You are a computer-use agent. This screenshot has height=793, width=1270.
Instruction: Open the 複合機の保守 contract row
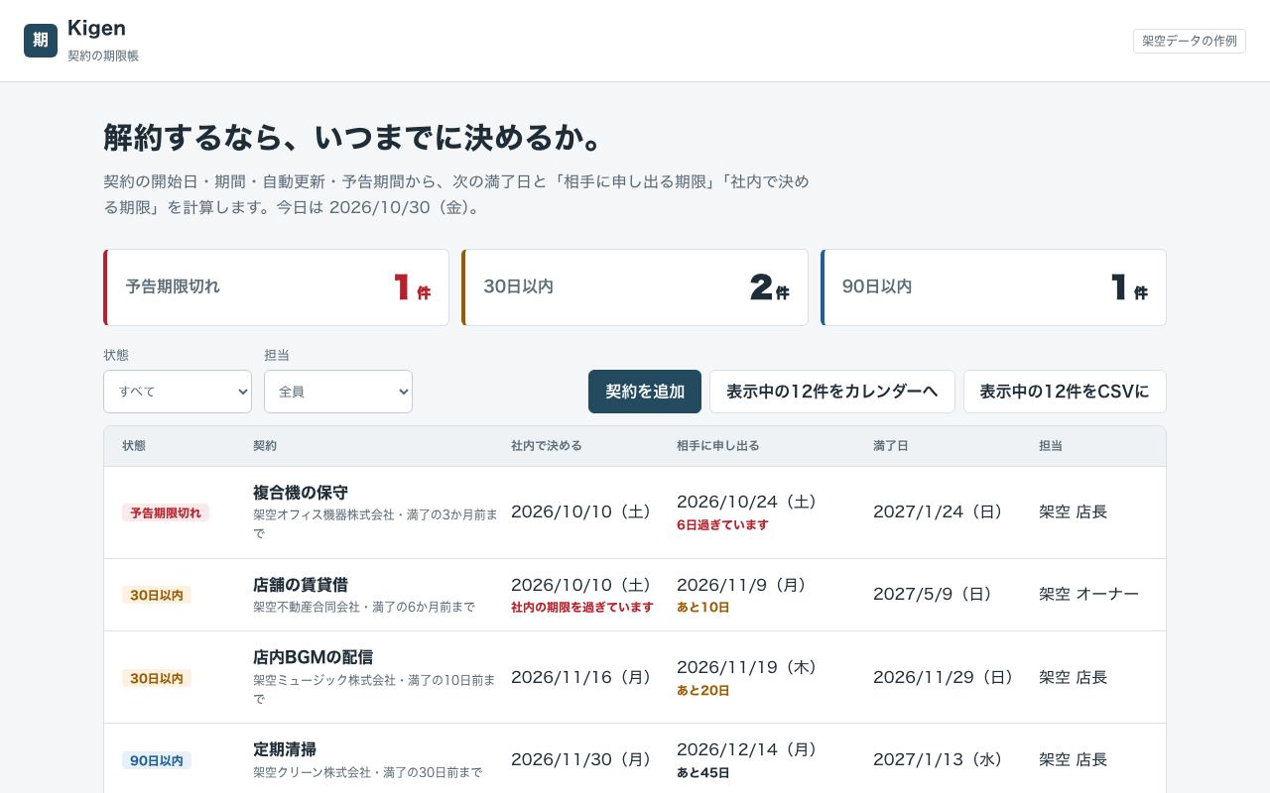pyautogui.click(x=635, y=512)
